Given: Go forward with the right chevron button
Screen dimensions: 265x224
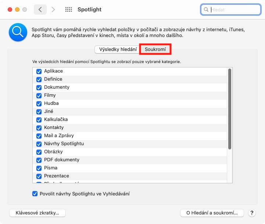Looking at the screenshot, I should (x=53, y=10).
